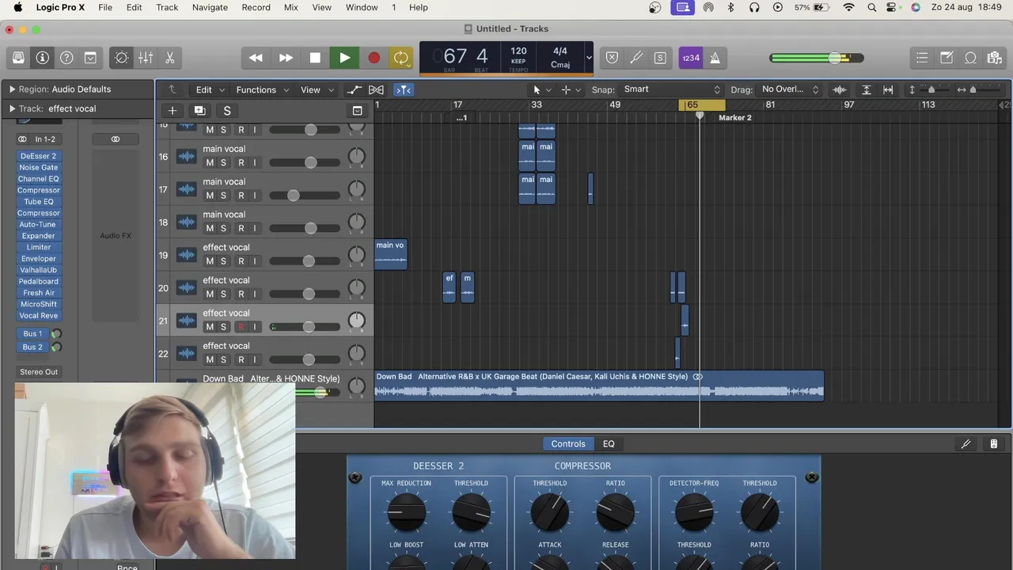
Task: Click the Stop transport button
Action: [315, 58]
